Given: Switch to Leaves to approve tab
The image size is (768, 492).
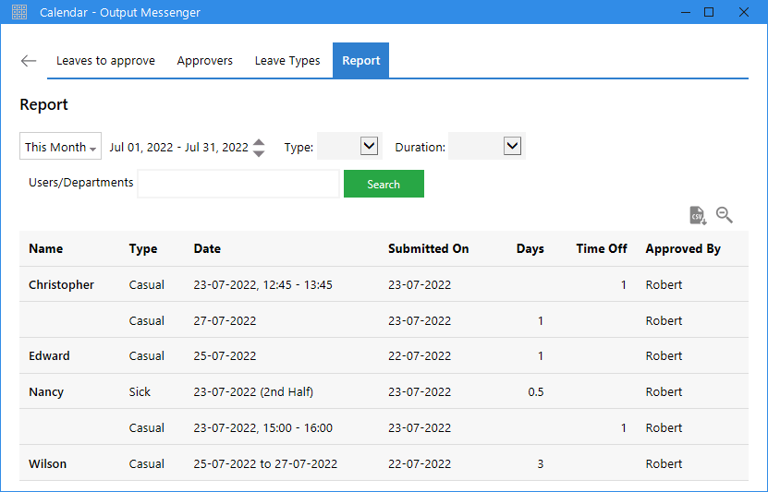Looking at the screenshot, I should click(x=105, y=61).
